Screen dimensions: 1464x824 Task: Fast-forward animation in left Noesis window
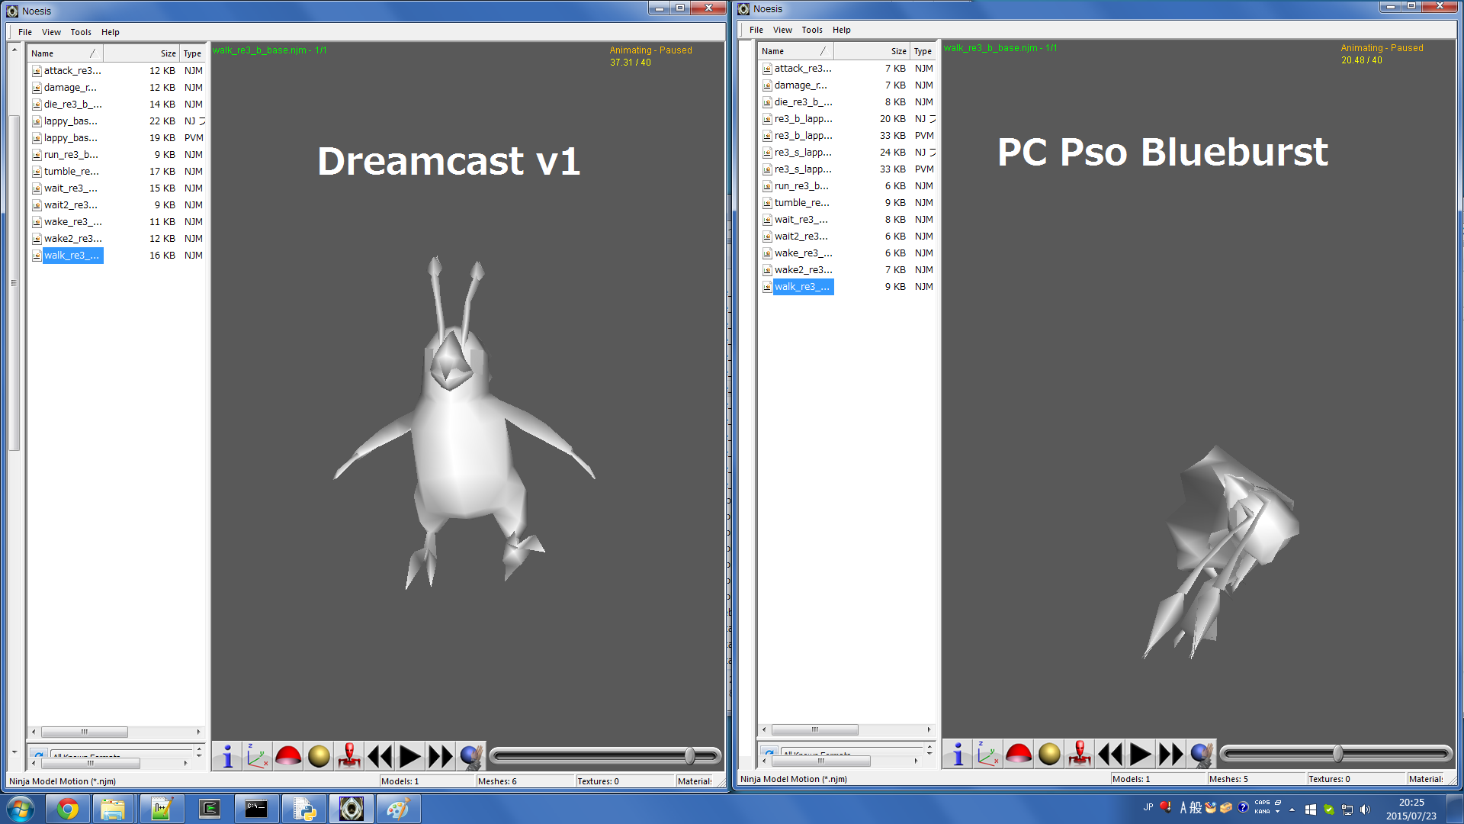click(441, 756)
